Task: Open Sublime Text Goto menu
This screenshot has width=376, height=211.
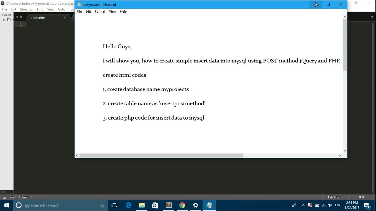Action: click(x=61, y=9)
